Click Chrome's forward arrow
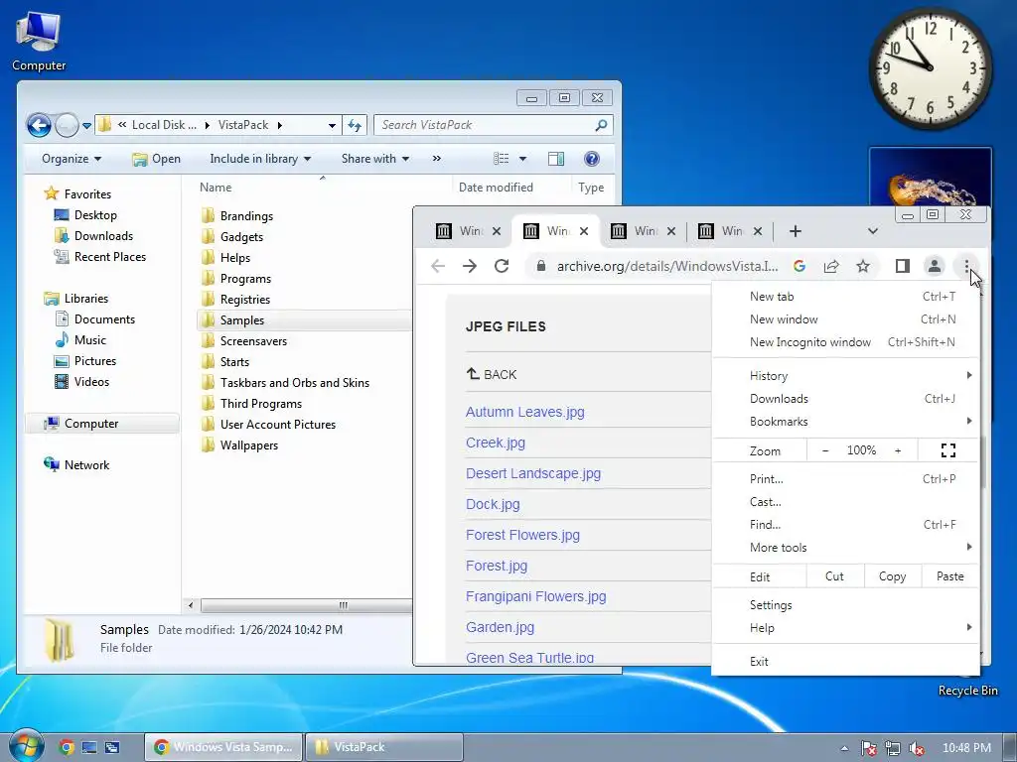 pos(470,266)
